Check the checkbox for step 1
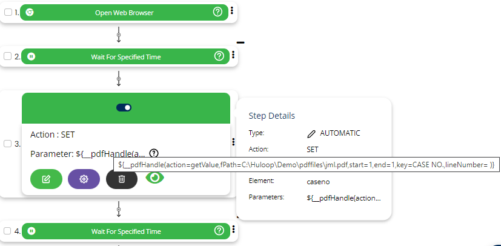Viewport: 501px width, 246px height. (8, 12)
